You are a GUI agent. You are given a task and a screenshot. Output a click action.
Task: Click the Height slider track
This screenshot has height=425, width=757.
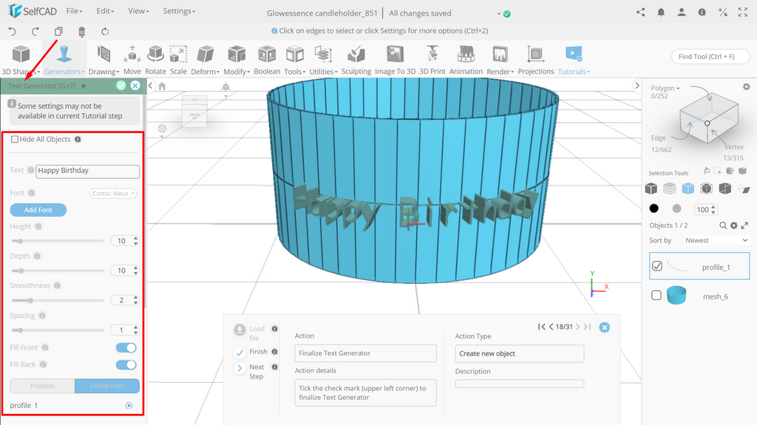coord(58,240)
